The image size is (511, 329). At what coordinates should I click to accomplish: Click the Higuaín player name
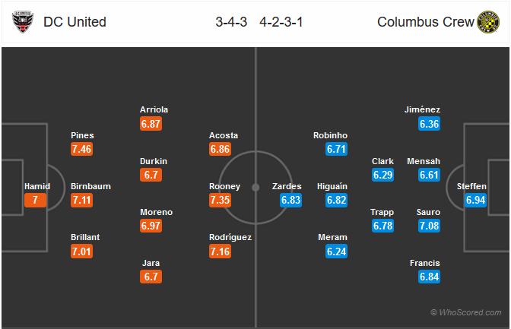tap(332, 186)
